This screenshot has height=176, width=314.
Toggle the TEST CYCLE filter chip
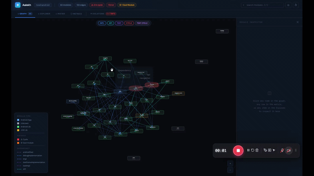142,23
